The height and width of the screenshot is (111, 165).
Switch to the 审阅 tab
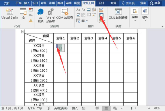69,3
